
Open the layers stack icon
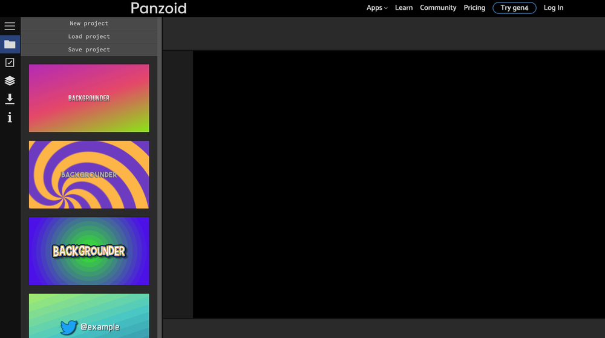pos(10,80)
